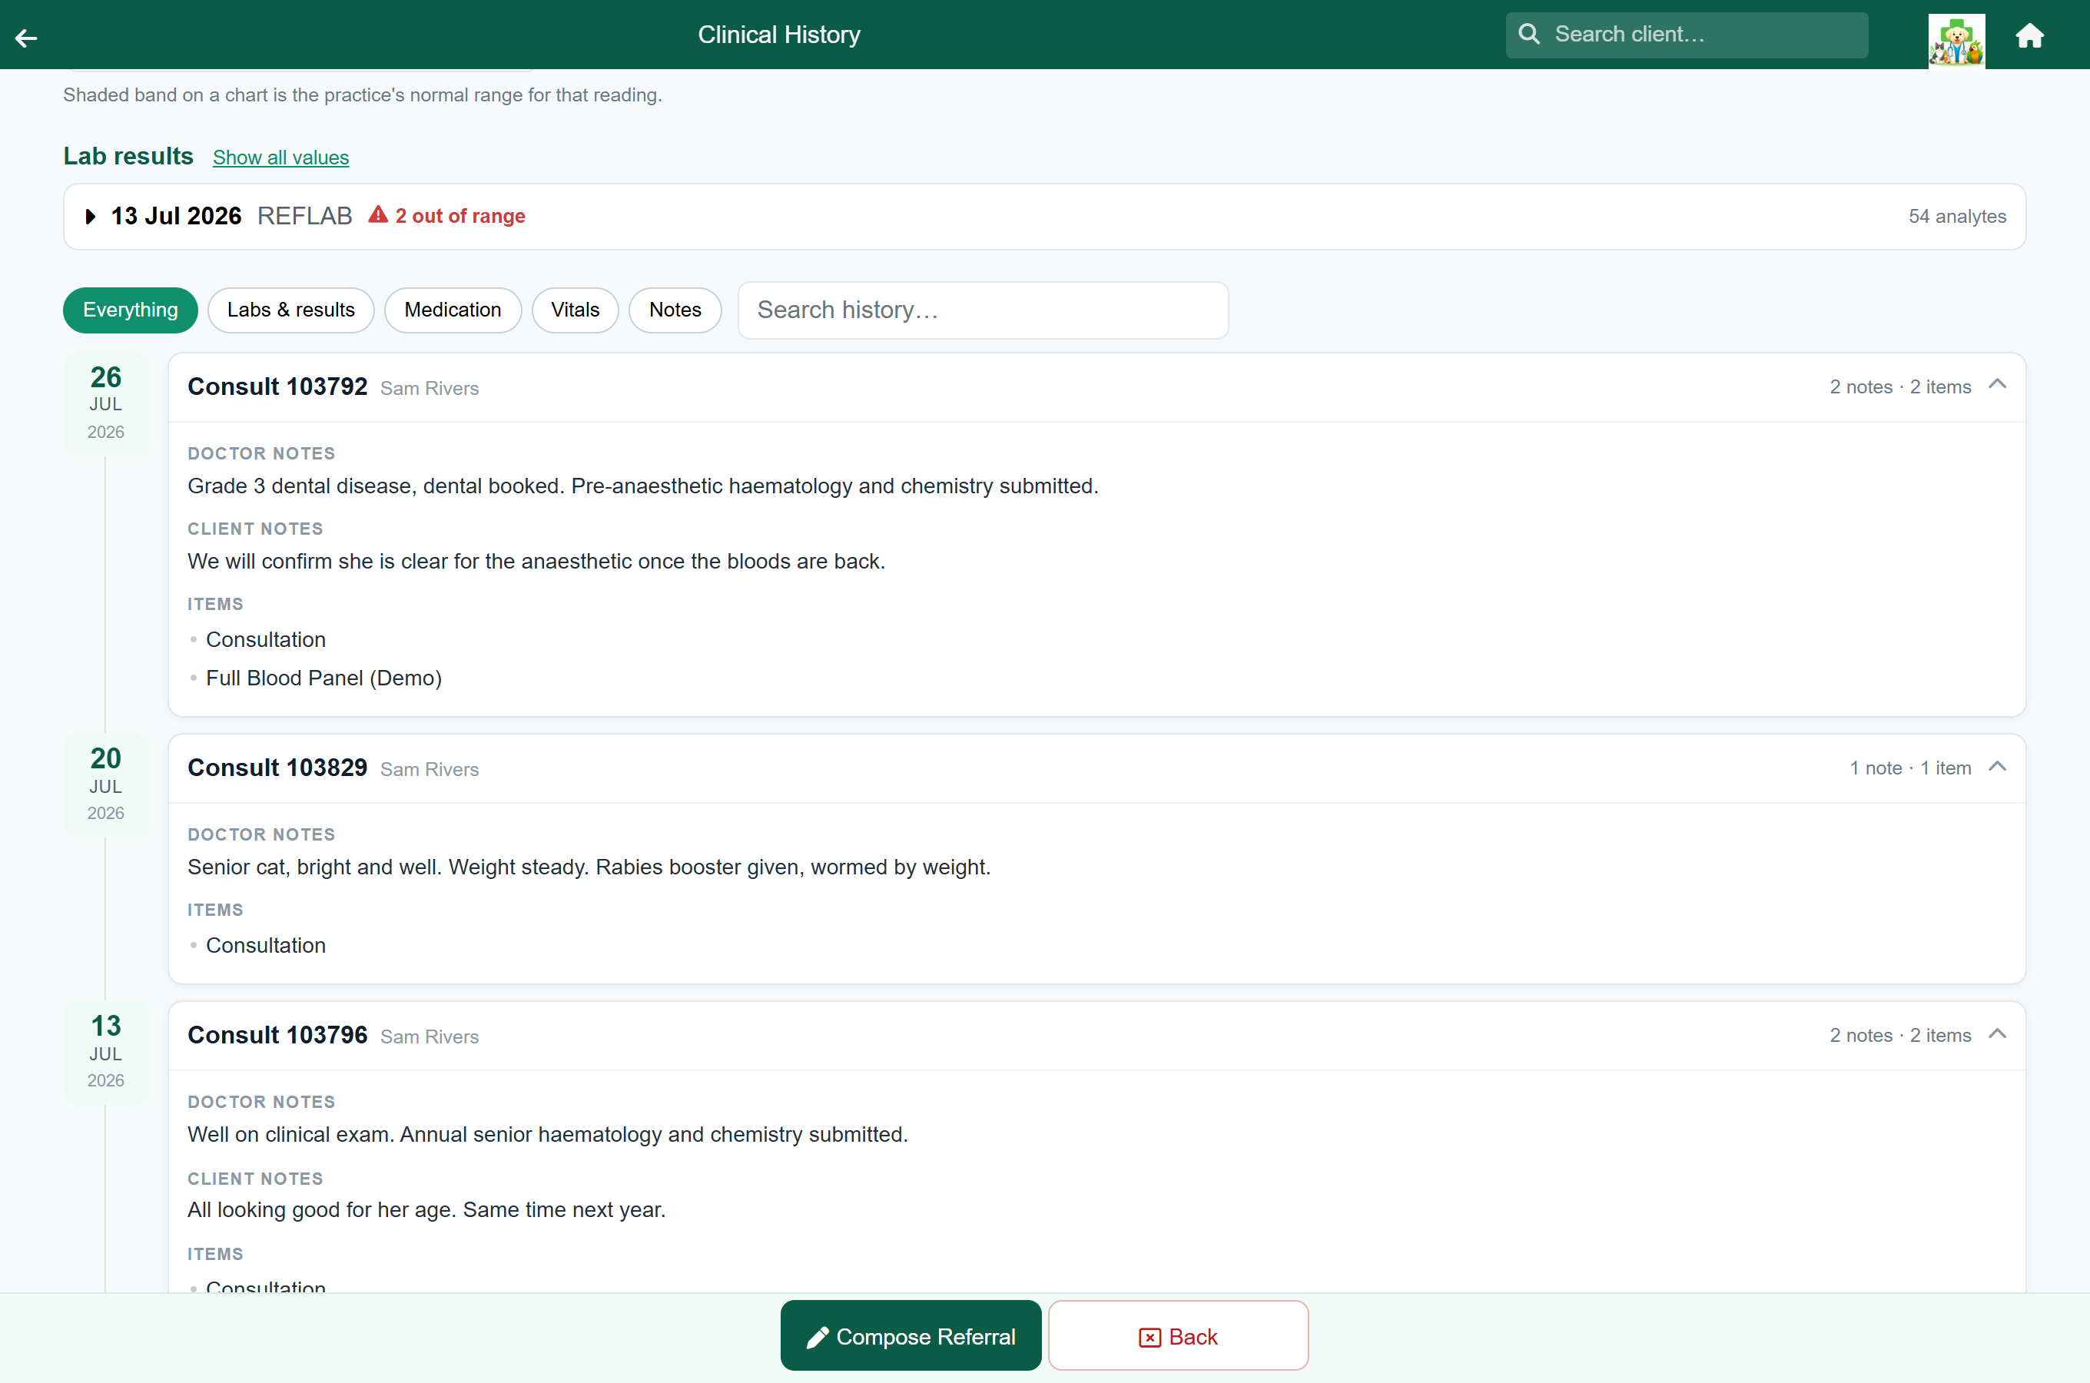This screenshot has height=1383, width=2090.
Task: Click the 54 analytes label
Action: pos(1957,216)
